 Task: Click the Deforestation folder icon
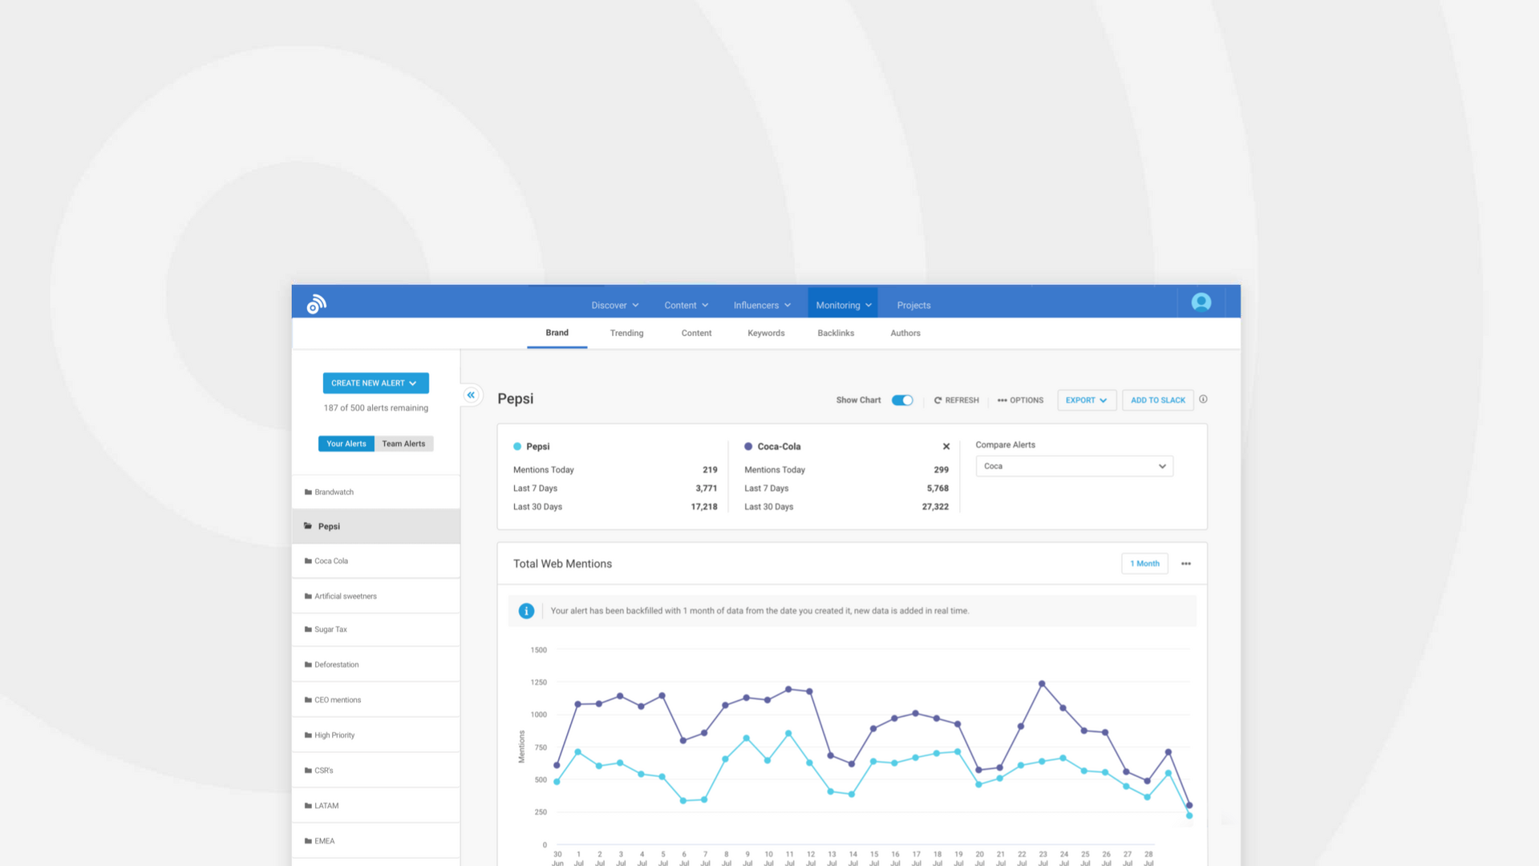[308, 665]
